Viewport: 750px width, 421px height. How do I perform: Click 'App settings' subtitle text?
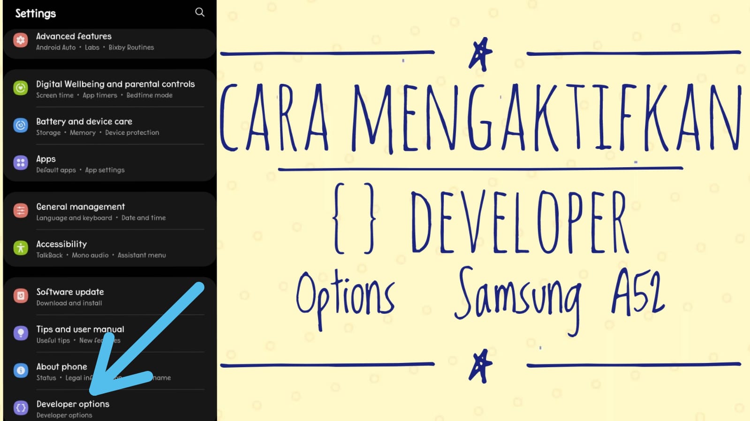pos(105,170)
